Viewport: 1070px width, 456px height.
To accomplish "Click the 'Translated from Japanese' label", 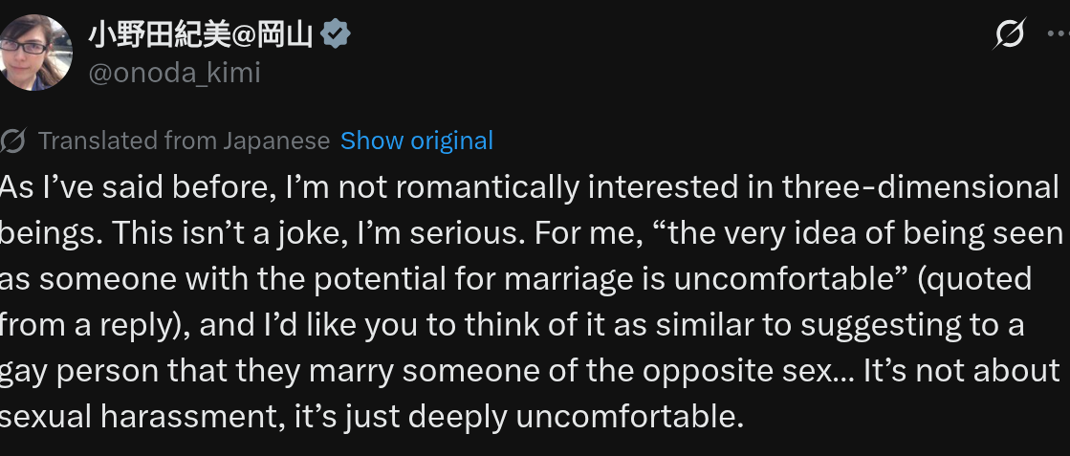I will [x=184, y=141].
